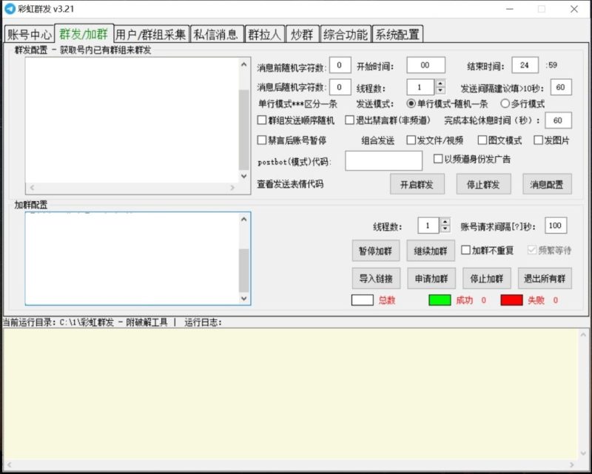This screenshot has width=592, height=474.
Task: Click the 开启群发 button
Action: 417,183
